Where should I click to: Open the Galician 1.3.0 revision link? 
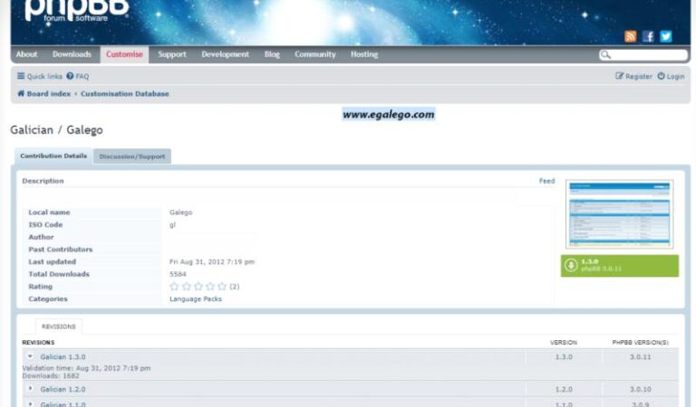[63, 356]
